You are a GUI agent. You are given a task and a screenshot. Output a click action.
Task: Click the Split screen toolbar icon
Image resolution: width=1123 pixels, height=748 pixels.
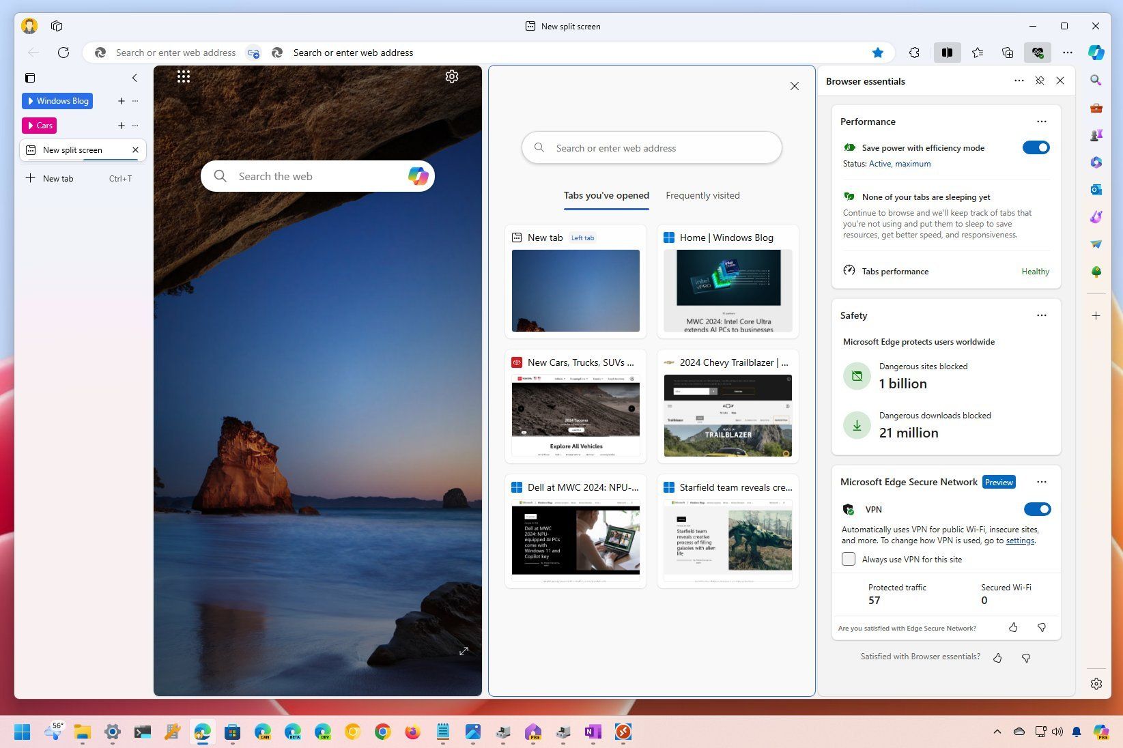(947, 53)
